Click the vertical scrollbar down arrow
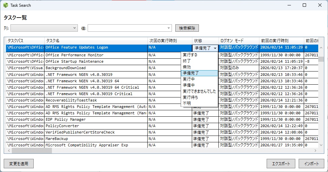Screen dimensions: 328x172 pyautogui.click(x=321, y=145)
